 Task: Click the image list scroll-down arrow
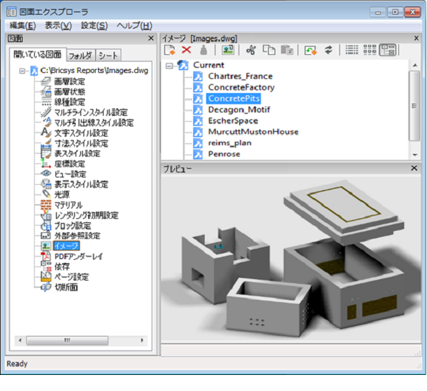click(415, 155)
